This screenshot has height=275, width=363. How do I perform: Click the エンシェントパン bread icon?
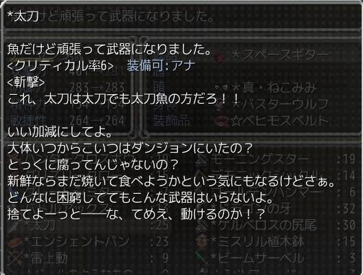click(15, 241)
